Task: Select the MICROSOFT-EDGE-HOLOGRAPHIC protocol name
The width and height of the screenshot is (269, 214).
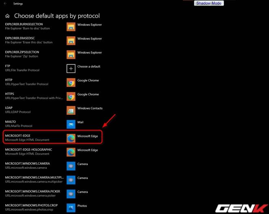Action: tap(29, 150)
